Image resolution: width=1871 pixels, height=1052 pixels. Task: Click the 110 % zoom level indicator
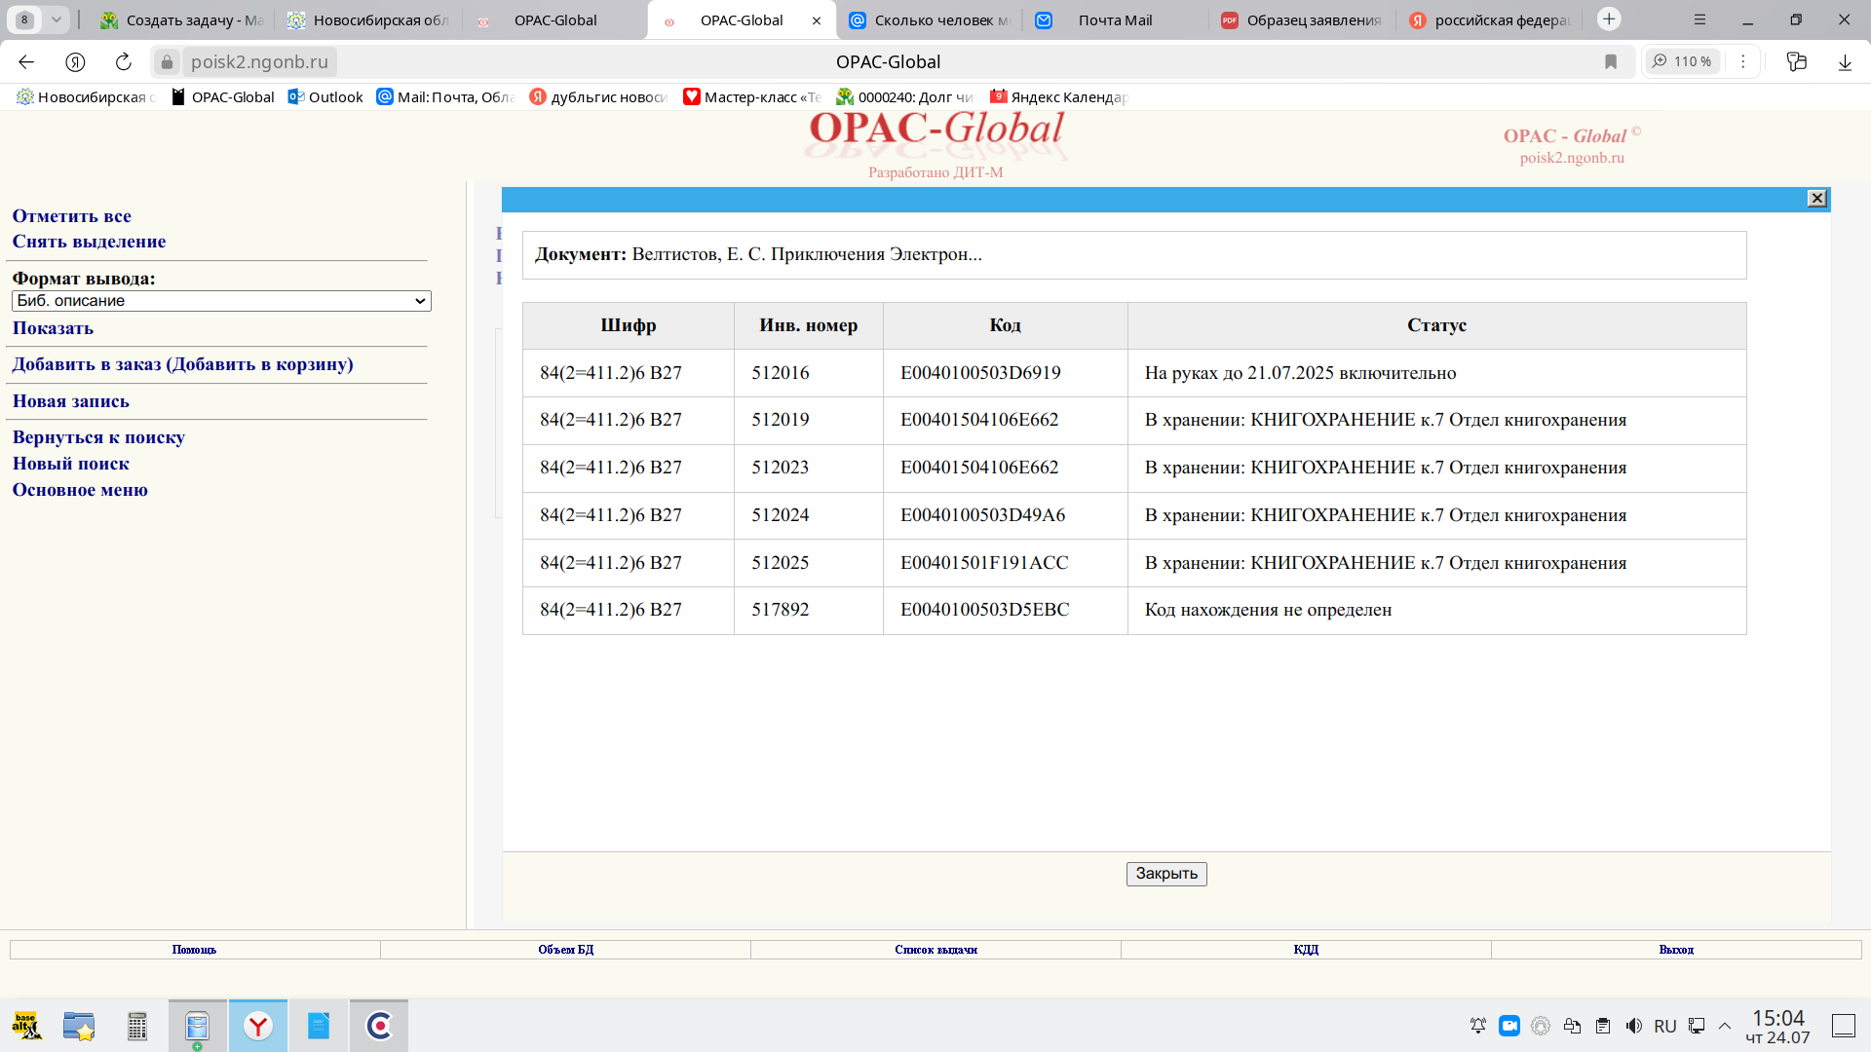1683,61
